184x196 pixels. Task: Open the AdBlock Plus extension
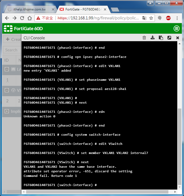[x=168, y=18]
